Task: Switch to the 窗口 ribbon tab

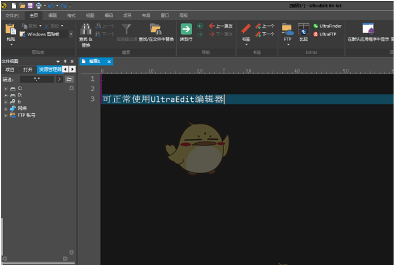Action: click(x=165, y=16)
